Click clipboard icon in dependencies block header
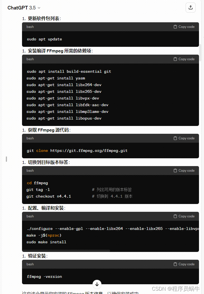The width and height of the screenshot is (204, 294). (x=175, y=59)
